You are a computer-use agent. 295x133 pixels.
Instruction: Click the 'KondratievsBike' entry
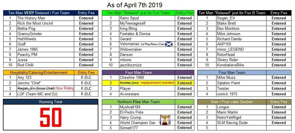pos(241,65)
